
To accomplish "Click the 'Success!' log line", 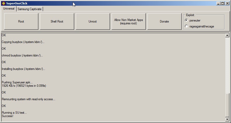I will point(8,116).
